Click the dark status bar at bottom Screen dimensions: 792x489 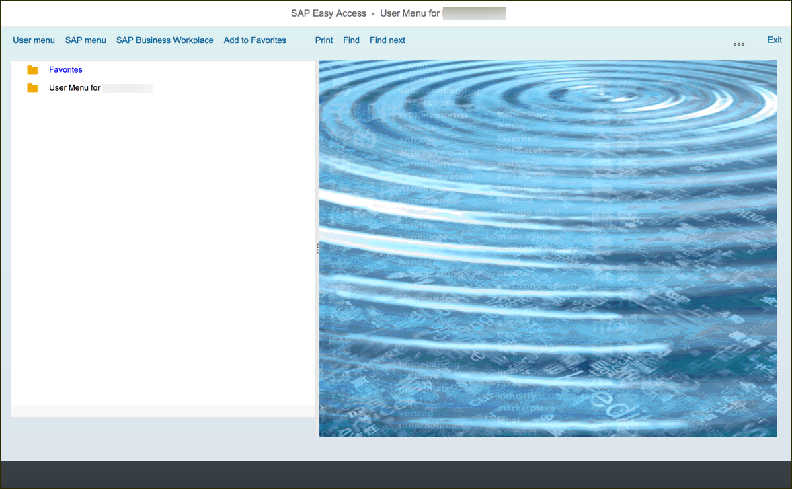click(396, 475)
